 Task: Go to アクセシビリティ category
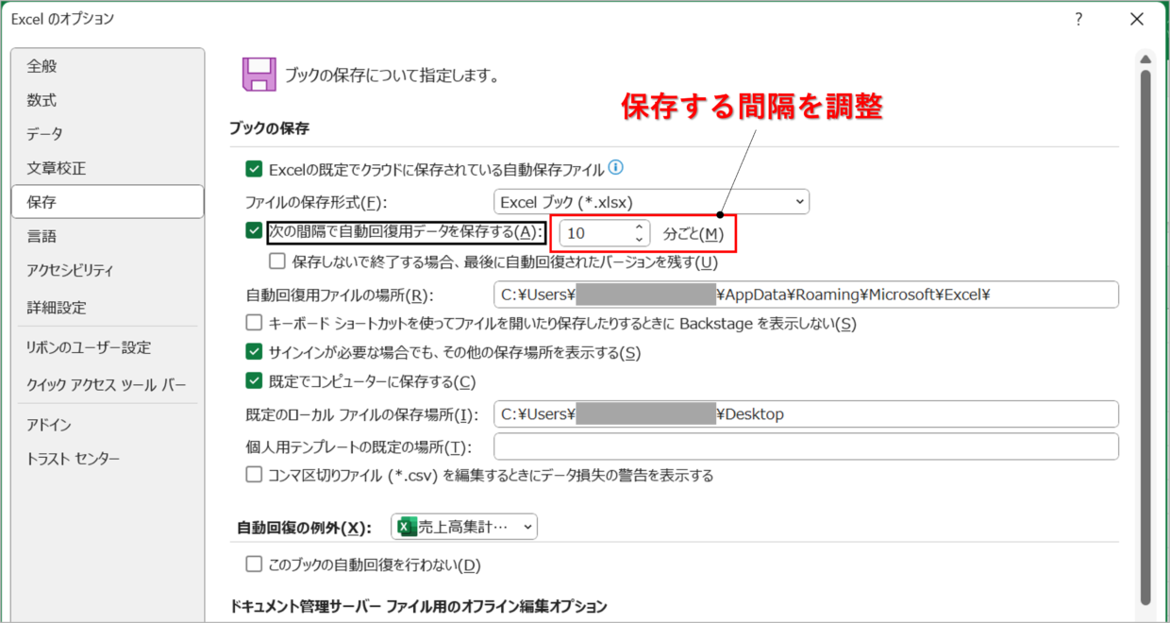(108, 270)
